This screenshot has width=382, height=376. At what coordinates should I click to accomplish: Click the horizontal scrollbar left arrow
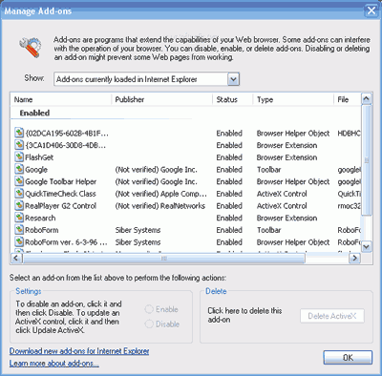(x=16, y=258)
